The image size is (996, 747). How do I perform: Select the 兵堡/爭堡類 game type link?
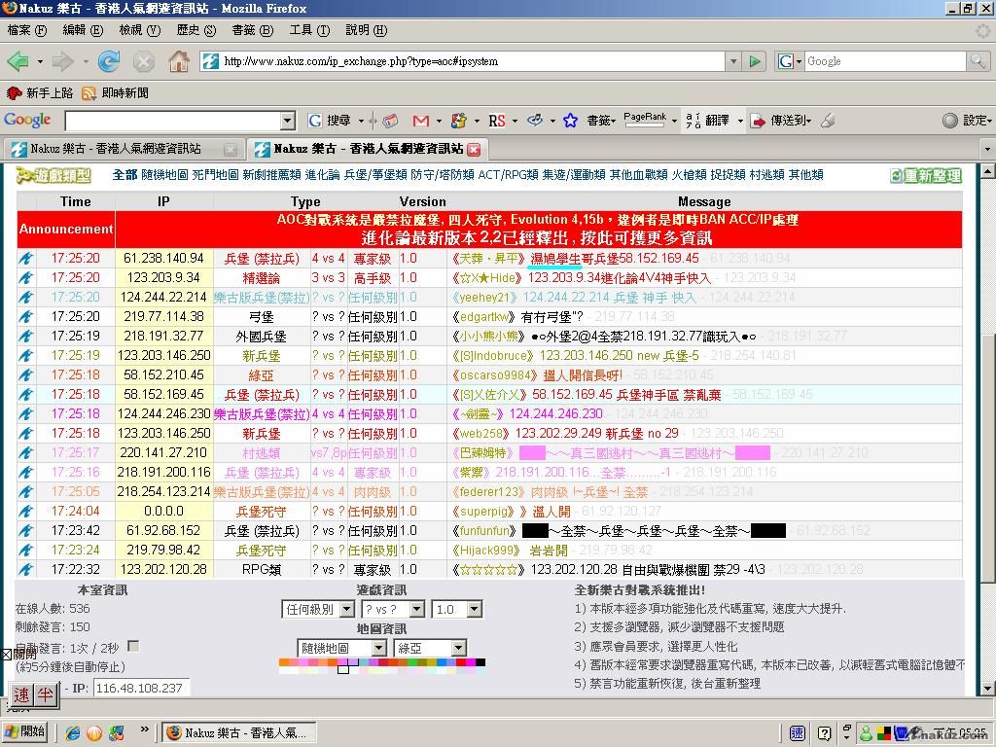click(374, 175)
